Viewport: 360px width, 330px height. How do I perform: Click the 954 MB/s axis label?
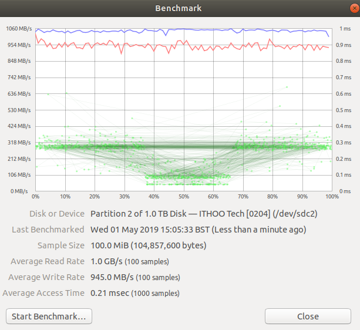click(x=19, y=45)
